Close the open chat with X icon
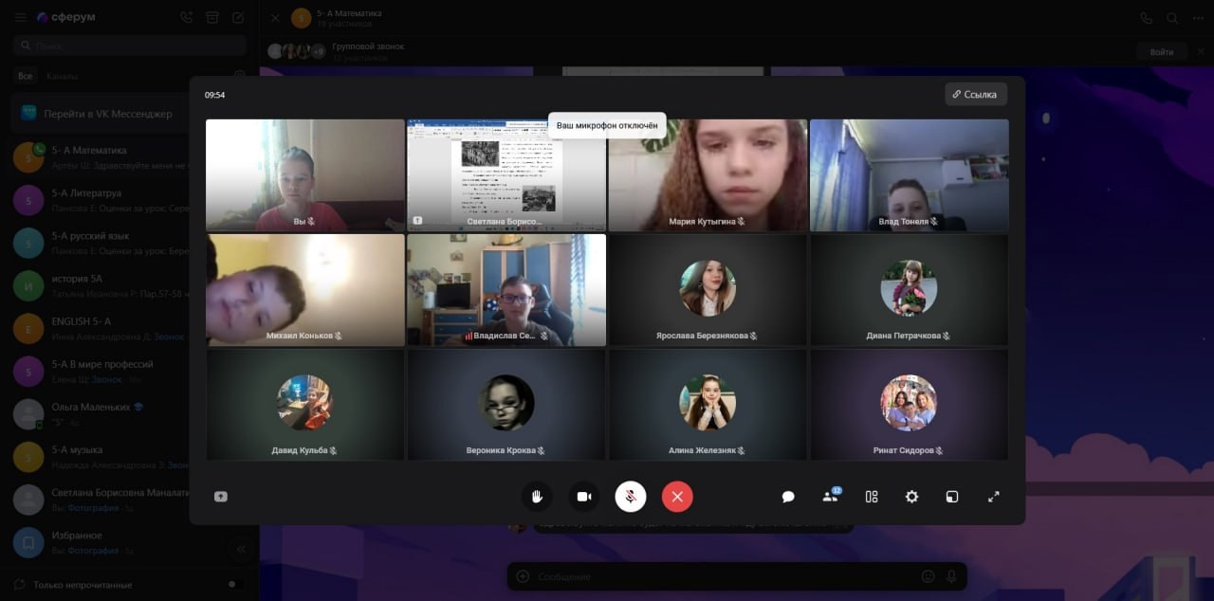1214x601 pixels. click(x=275, y=17)
